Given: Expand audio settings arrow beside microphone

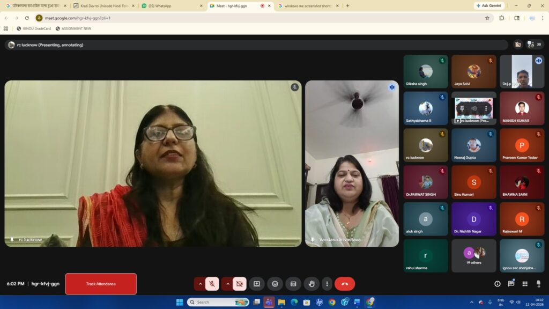Looking at the screenshot, I should (x=200, y=284).
